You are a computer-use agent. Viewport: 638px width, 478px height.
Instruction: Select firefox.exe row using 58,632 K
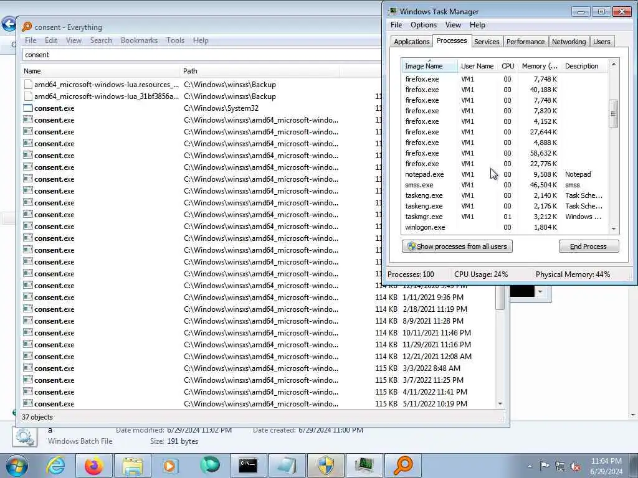[505, 153]
